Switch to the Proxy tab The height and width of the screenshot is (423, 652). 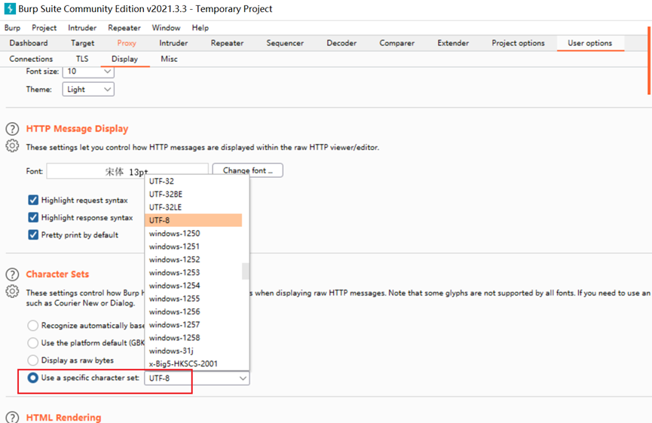point(127,43)
